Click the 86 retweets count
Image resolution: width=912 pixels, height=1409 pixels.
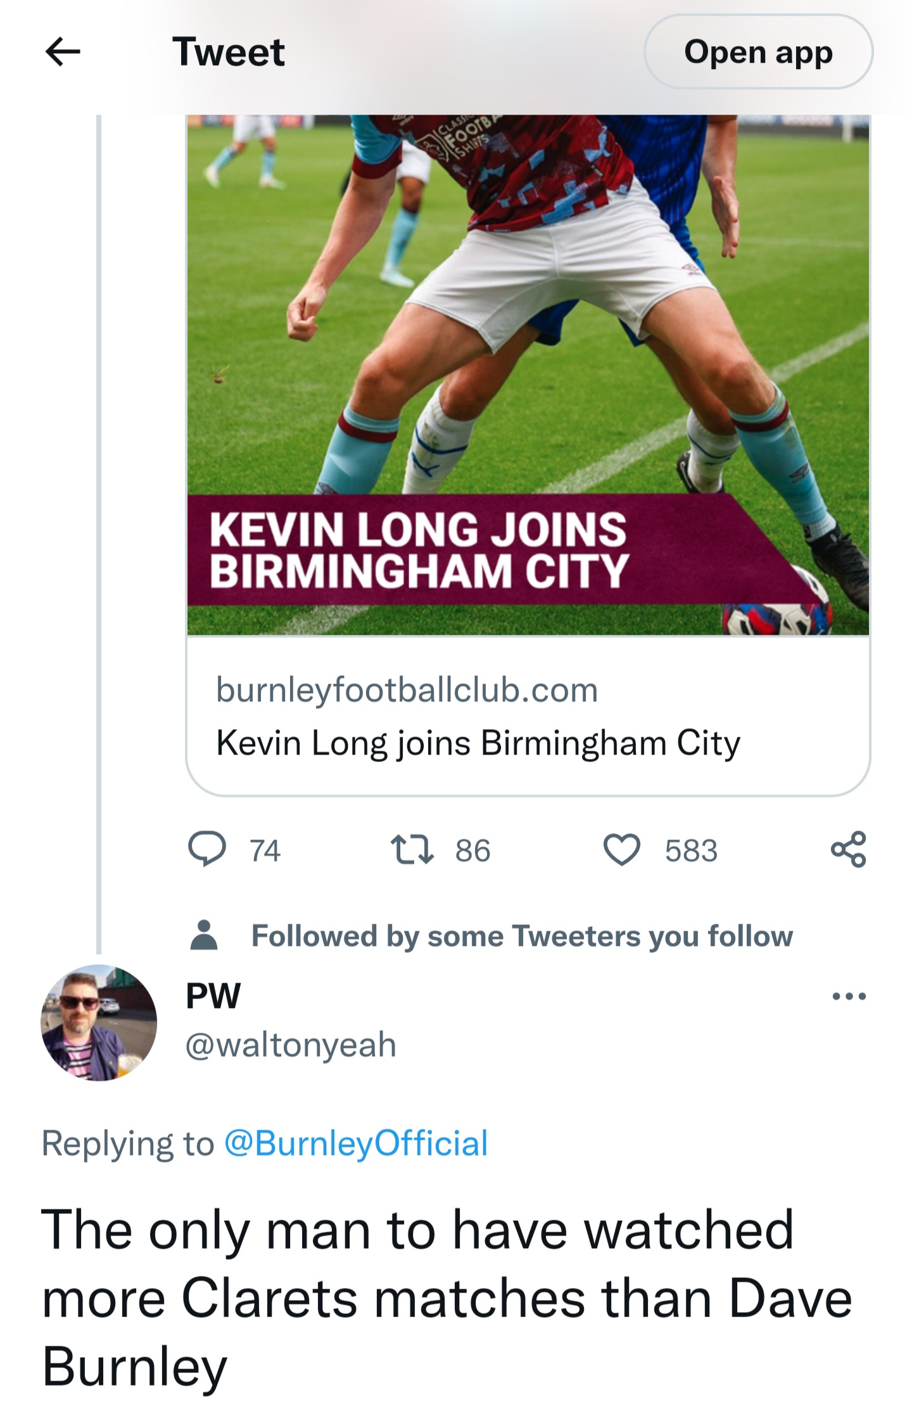point(472,851)
